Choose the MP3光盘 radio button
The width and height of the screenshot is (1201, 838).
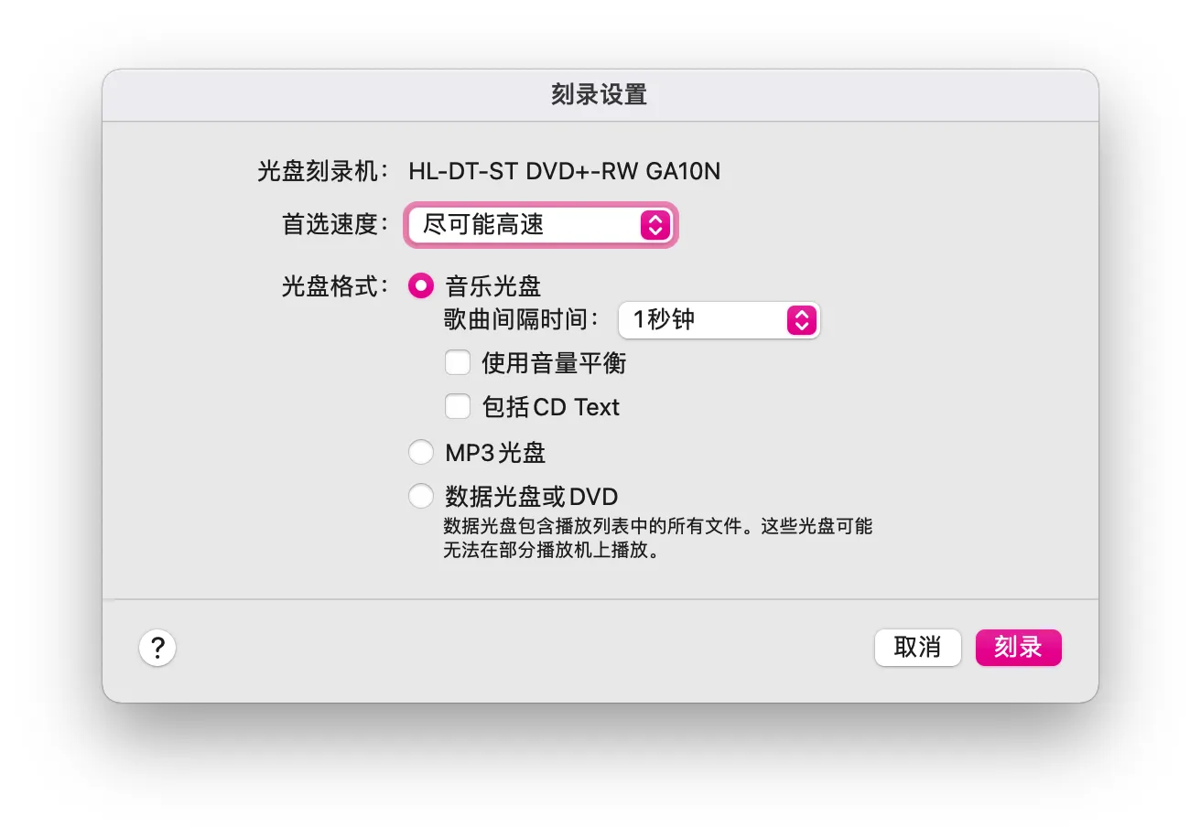point(420,452)
